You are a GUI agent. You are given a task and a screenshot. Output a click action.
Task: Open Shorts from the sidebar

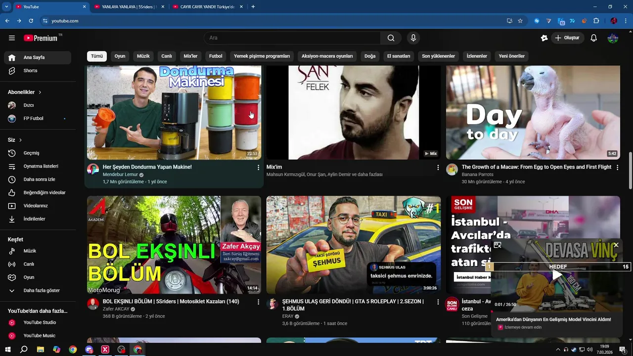tap(38, 71)
